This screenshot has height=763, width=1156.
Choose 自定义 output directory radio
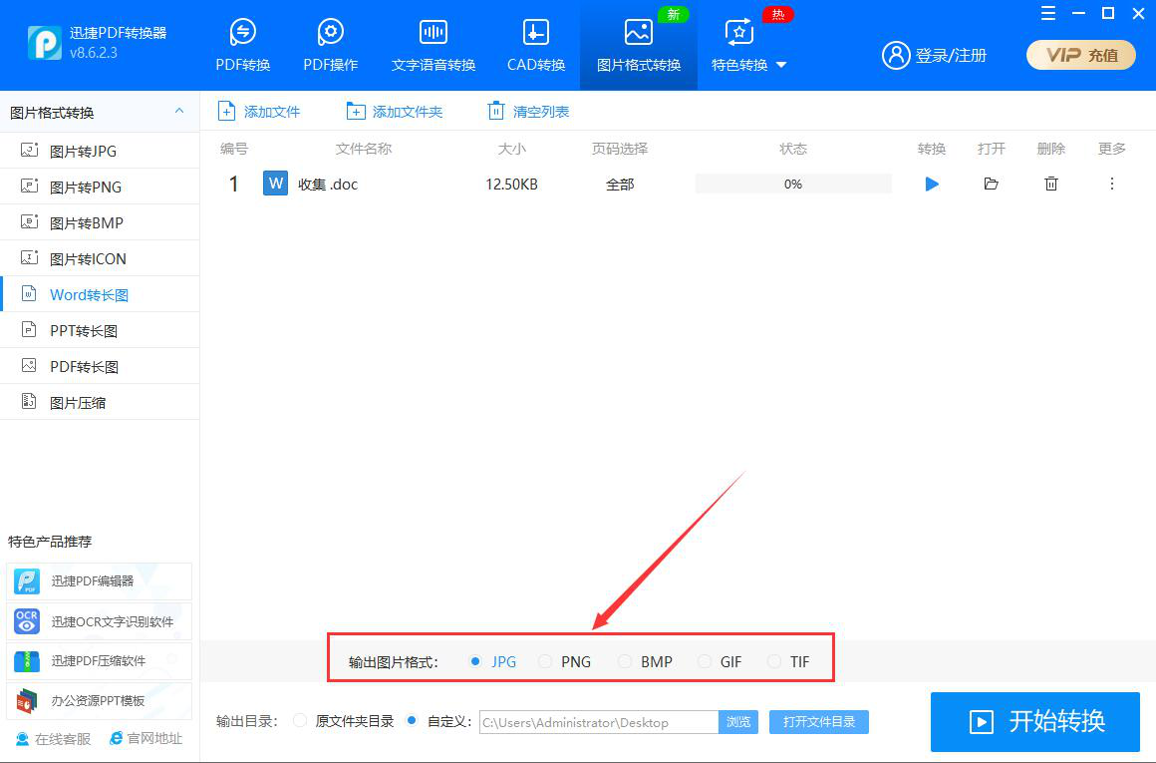pos(413,721)
